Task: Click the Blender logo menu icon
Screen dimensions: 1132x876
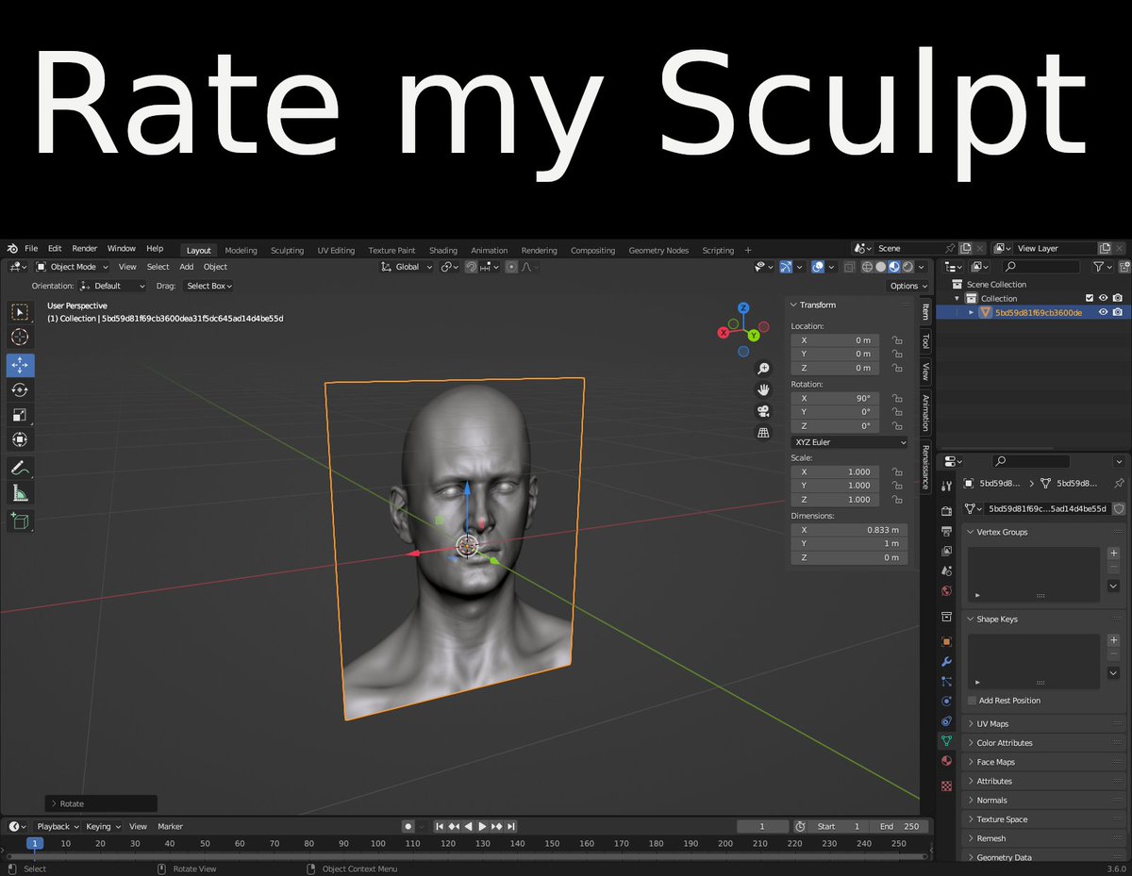Action: 12,249
